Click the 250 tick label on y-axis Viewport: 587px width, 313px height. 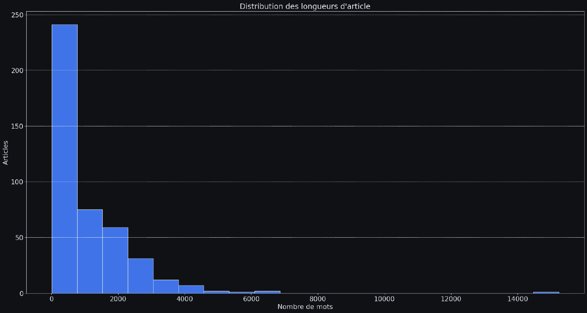pos(17,15)
